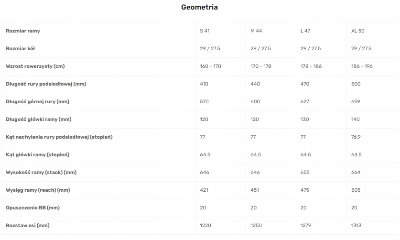
Task: Click the Wysięg ramy (reach) label
Action: coord(38,190)
